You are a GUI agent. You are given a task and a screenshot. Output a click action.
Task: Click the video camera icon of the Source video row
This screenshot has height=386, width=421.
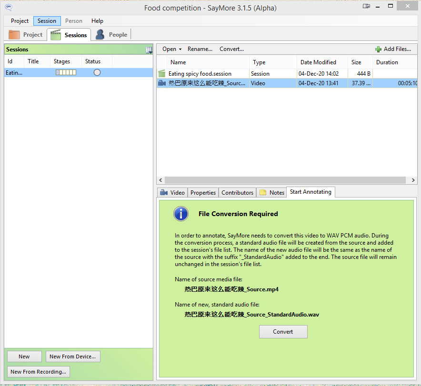pos(161,83)
